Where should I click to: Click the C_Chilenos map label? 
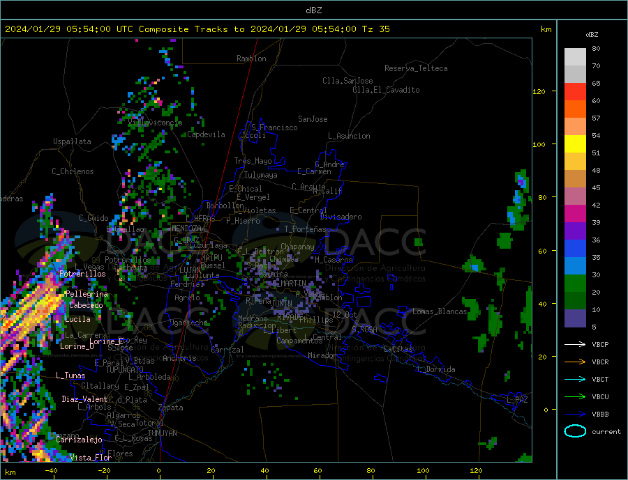pos(73,171)
